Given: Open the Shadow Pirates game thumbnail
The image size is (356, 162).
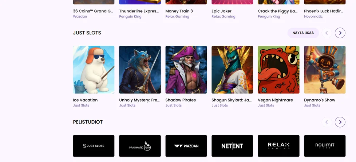Looking at the screenshot, I should click(186, 70).
